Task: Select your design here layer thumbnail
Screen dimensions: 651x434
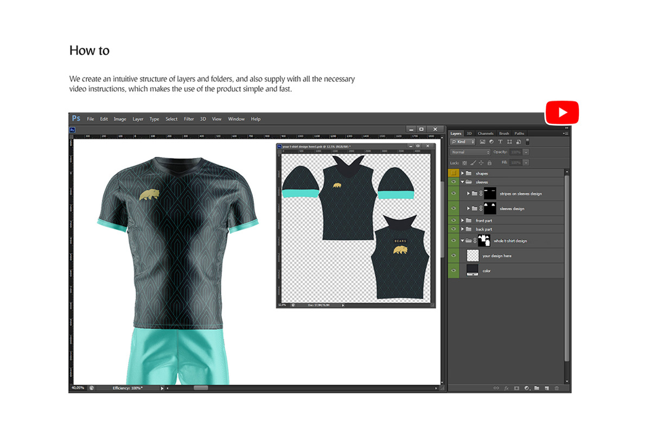Action: click(473, 256)
